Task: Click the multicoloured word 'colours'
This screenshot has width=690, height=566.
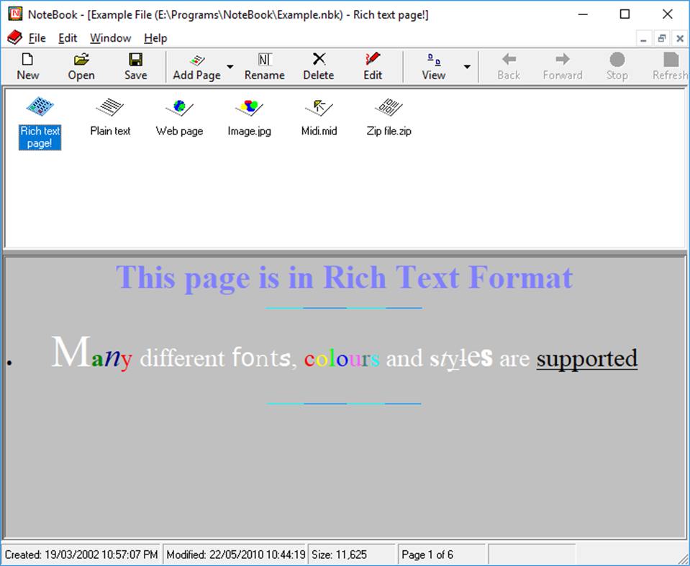Action: [342, 359]
